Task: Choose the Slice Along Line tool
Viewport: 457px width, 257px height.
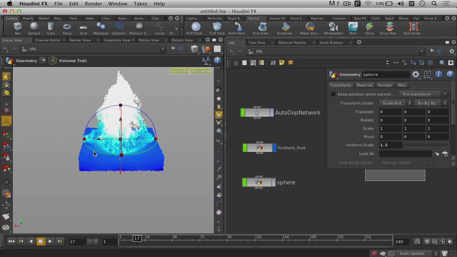Action: point(390,29)
